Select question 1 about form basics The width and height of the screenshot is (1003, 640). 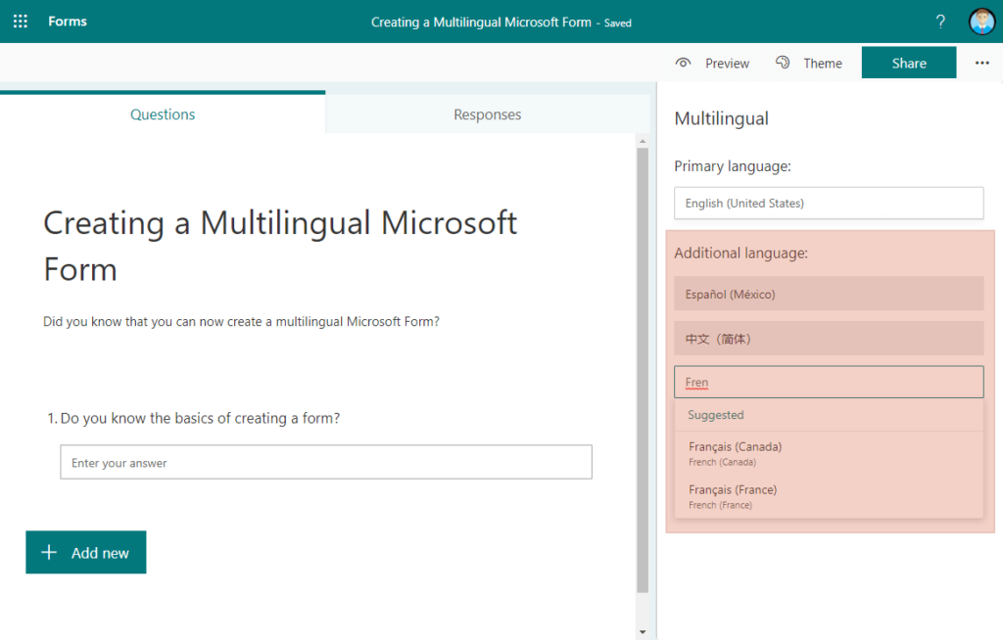[194, 418]
